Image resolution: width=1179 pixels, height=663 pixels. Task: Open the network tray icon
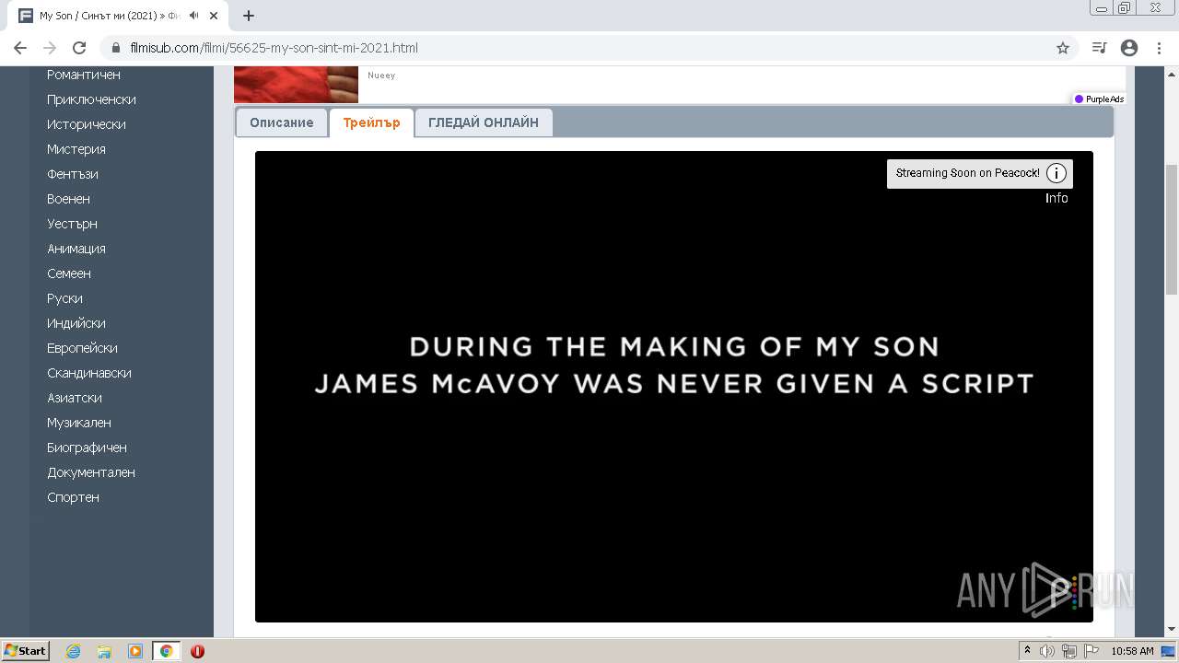[1069, 651]
